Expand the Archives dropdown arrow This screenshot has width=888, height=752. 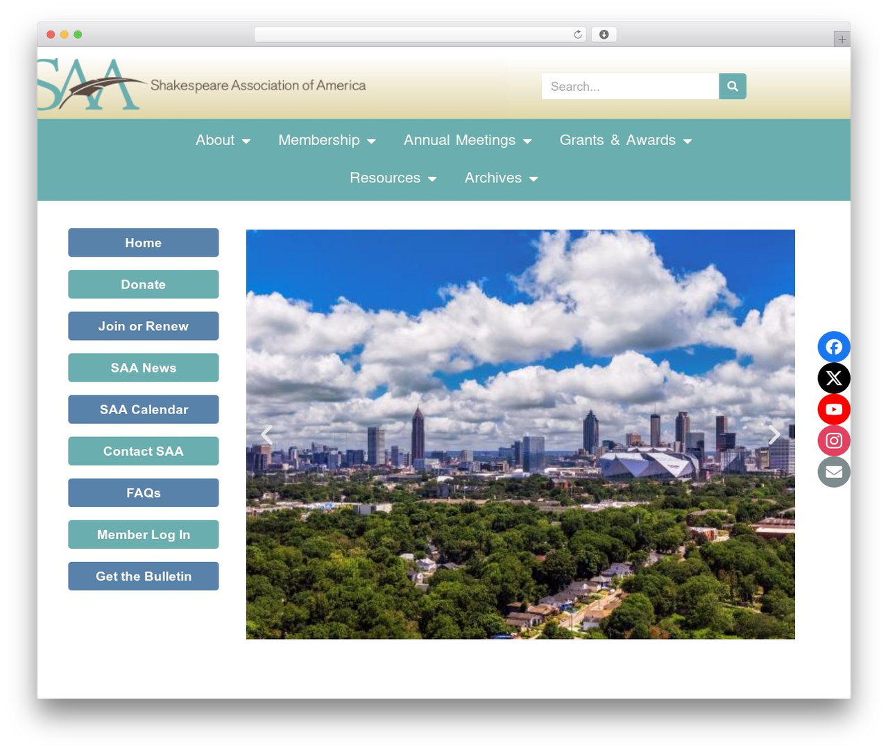coord(533,179)
